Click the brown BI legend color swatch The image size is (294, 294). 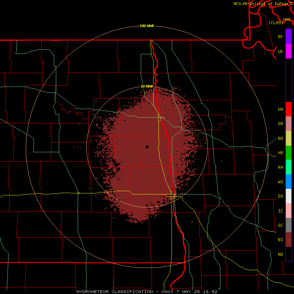288,240
